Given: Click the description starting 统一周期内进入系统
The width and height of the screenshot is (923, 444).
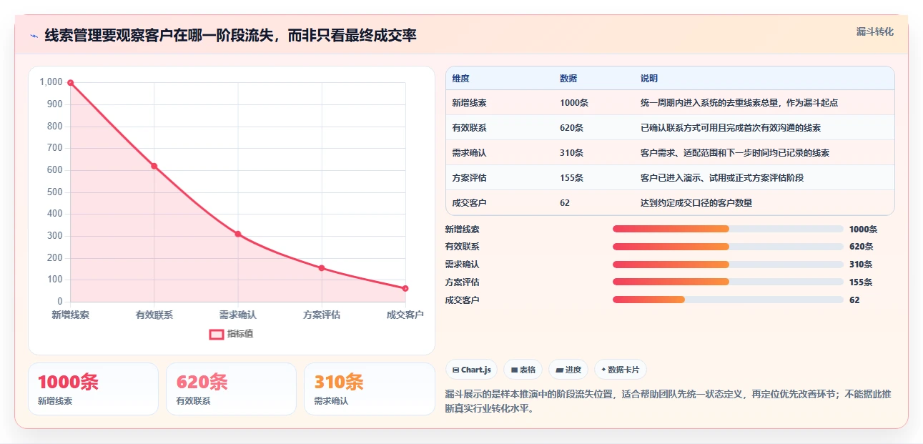Looking at the screenshot, I should 739,103.
